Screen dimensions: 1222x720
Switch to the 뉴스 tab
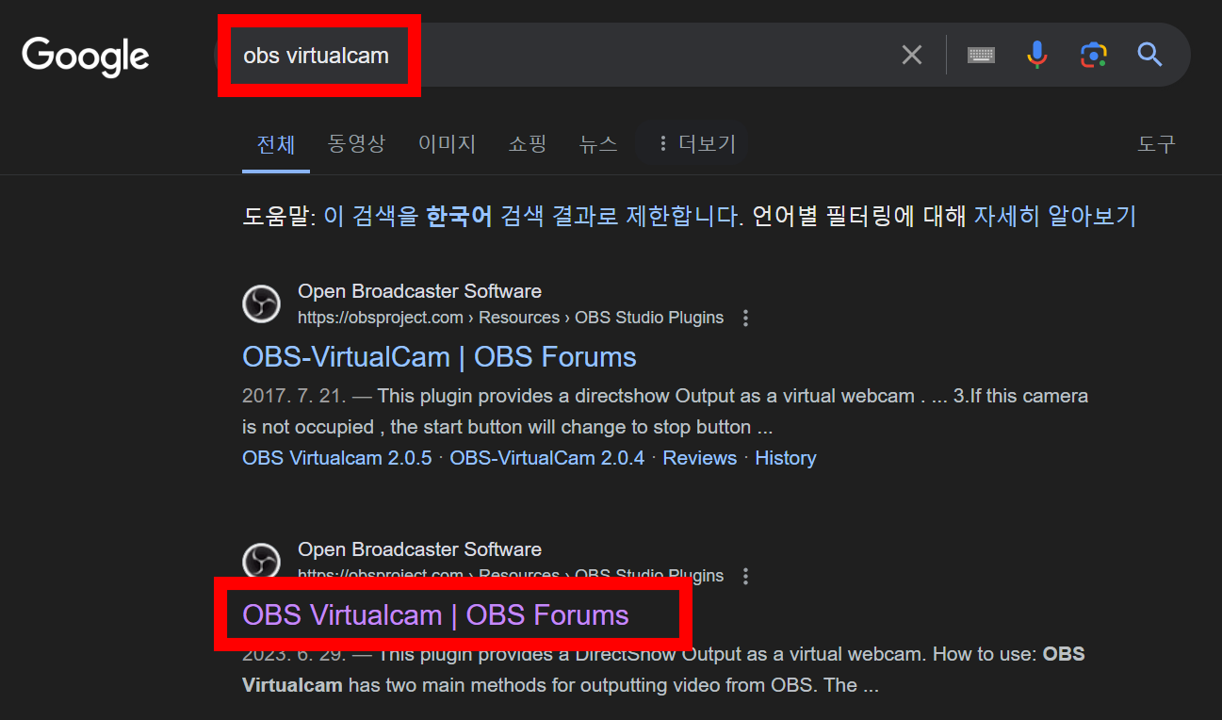tap(598, 144)
